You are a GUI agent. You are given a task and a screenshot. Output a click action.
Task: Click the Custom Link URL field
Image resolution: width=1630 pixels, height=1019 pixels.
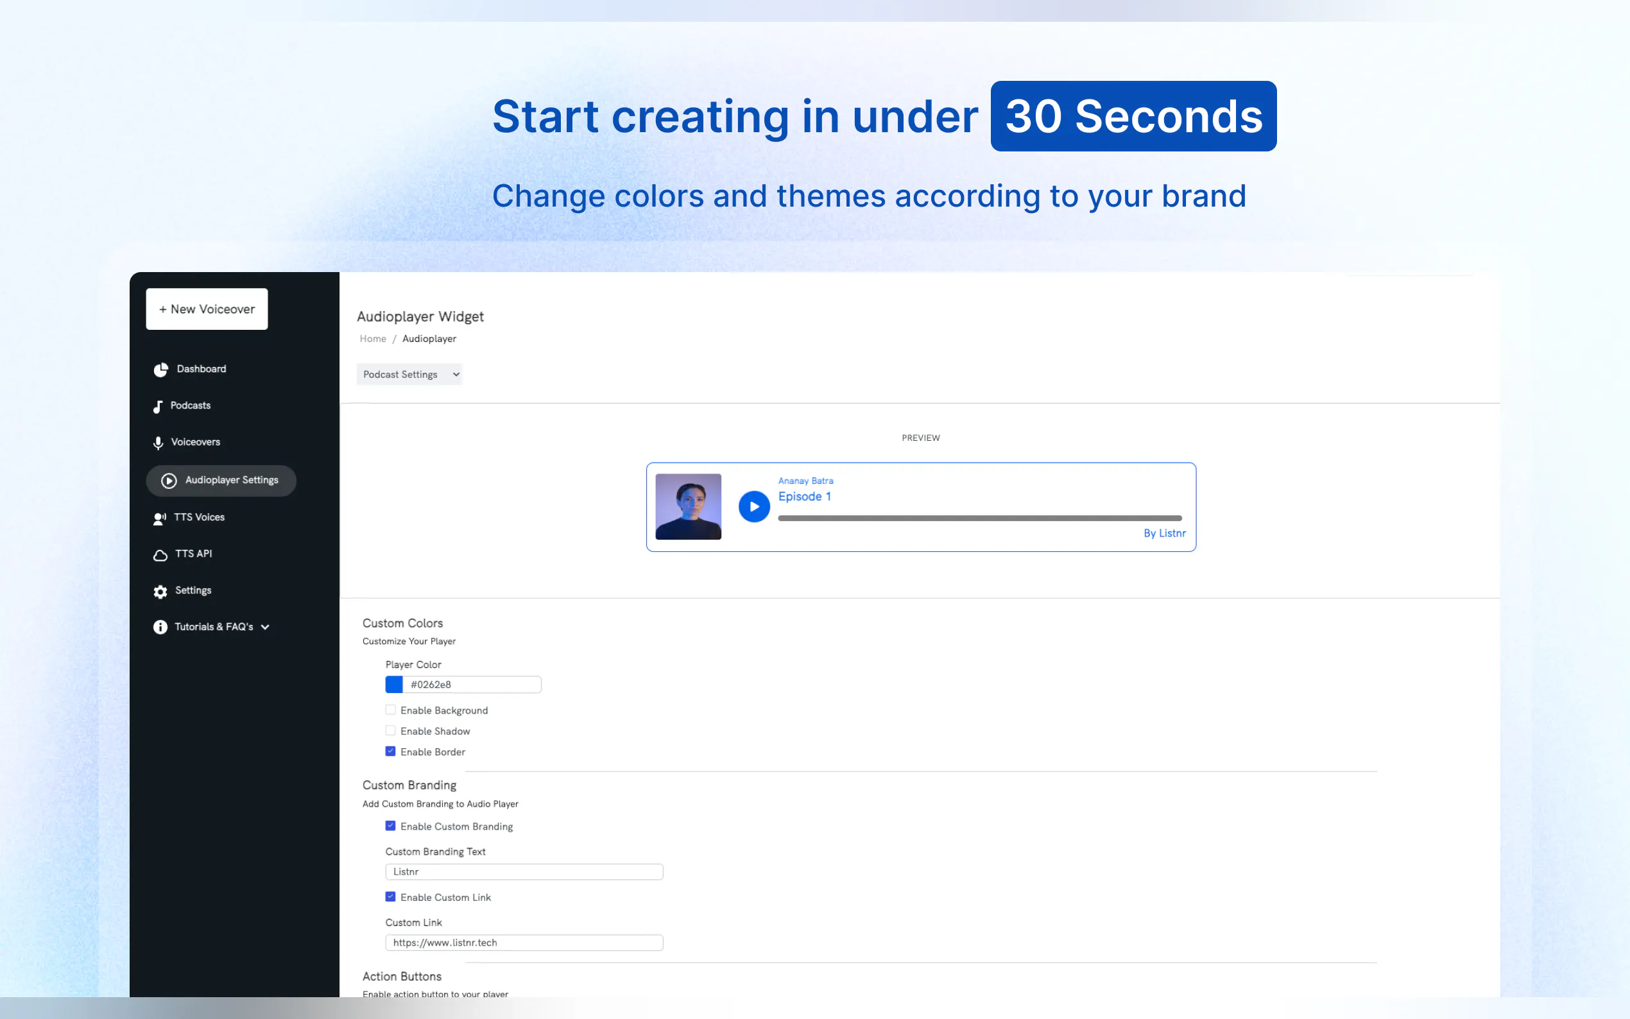coord(524,942)
